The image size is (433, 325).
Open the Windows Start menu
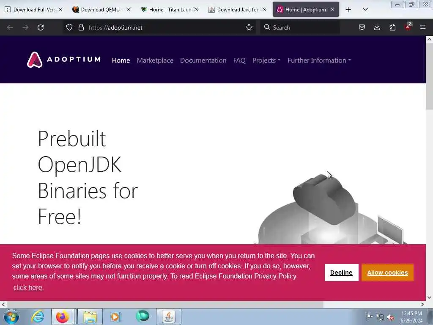(11, 317)
